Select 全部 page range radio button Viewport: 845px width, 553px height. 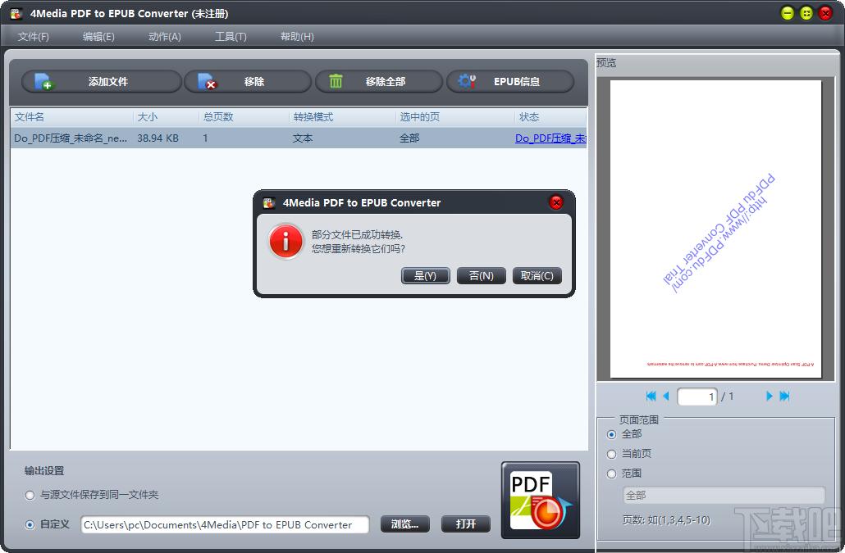pyautogui.click(x=612, y=435)
